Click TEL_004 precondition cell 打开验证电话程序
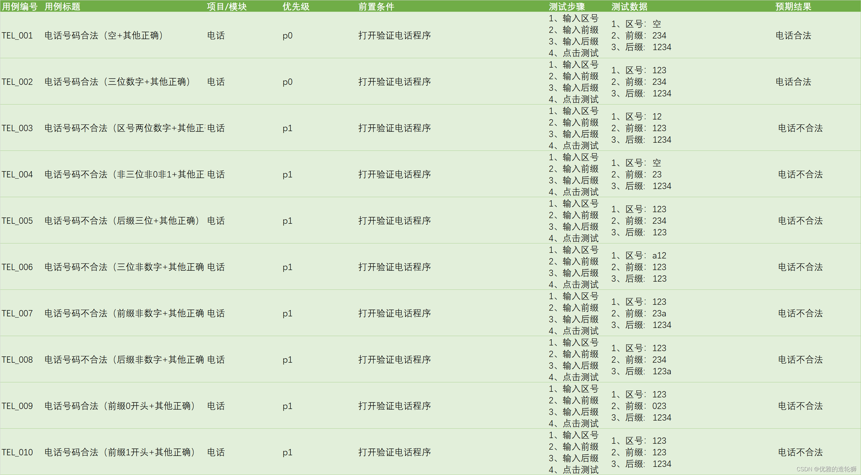The height and width of the screenshot is (475, 861). pos(395,174)
